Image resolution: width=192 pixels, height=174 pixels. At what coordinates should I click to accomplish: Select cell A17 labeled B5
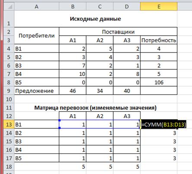(x=37, y=158)
